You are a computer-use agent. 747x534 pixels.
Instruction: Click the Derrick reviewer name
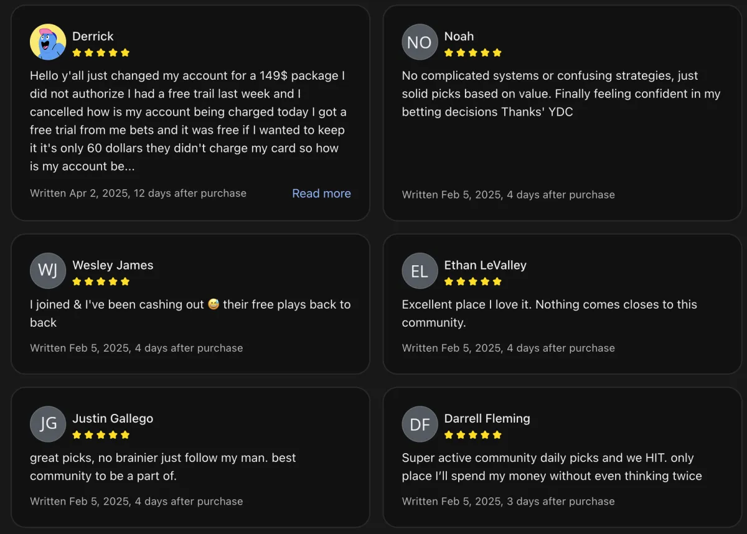[93, 36]
